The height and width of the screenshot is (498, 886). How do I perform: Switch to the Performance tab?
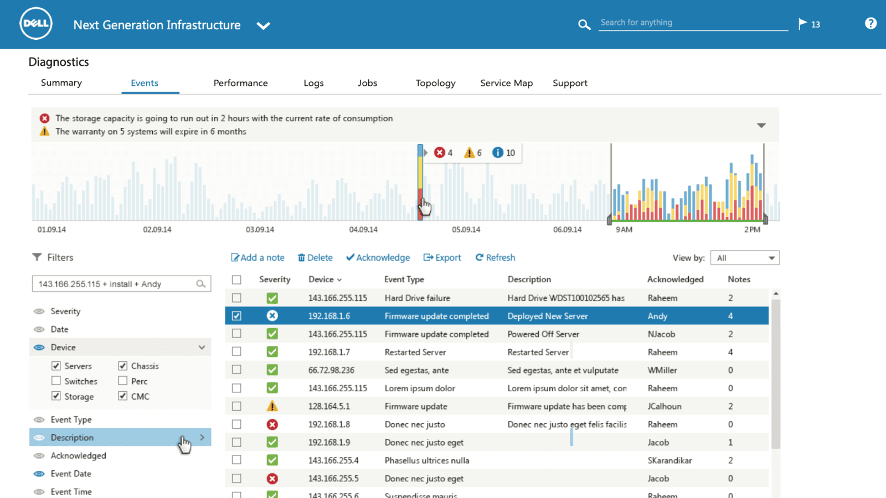click(x=240, y=83)
